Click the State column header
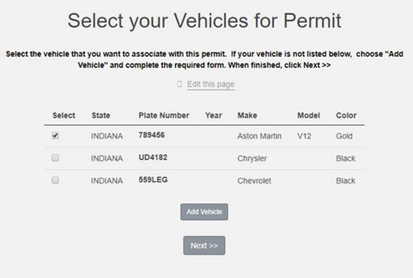The height and width of the screenshot is (278, 413). (100, 115)
